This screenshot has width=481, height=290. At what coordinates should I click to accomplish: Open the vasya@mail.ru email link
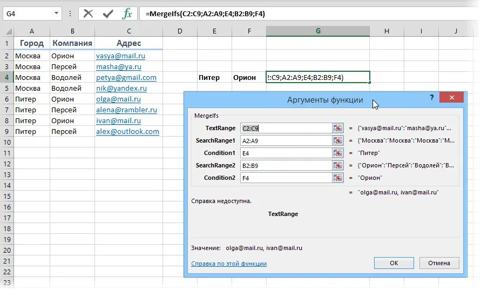[x=120, y=56]
